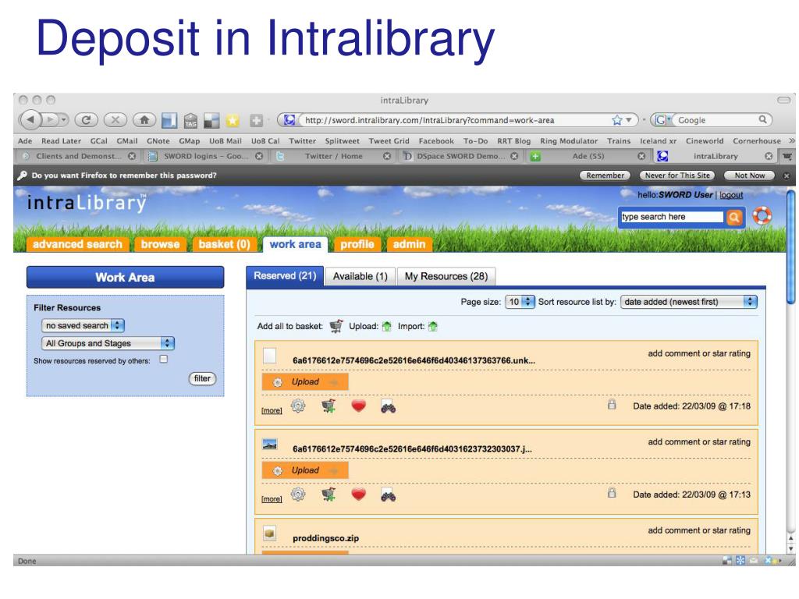Expand [more] for the 17:18 resource
The height and width of the screenshot is (599, 799).
[272, 410]
